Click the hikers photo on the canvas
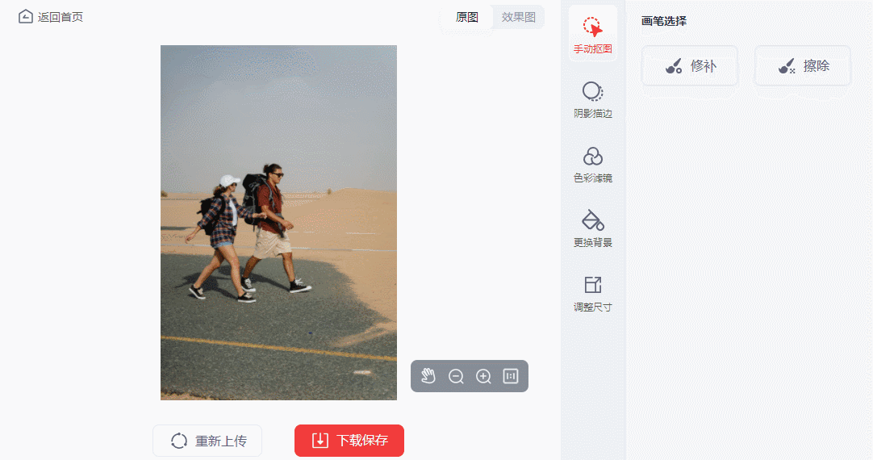 (x=278, y=223)
